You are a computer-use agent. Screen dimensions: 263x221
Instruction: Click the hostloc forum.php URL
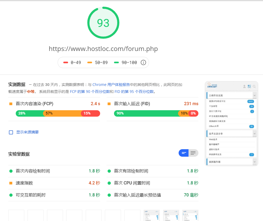103,49
